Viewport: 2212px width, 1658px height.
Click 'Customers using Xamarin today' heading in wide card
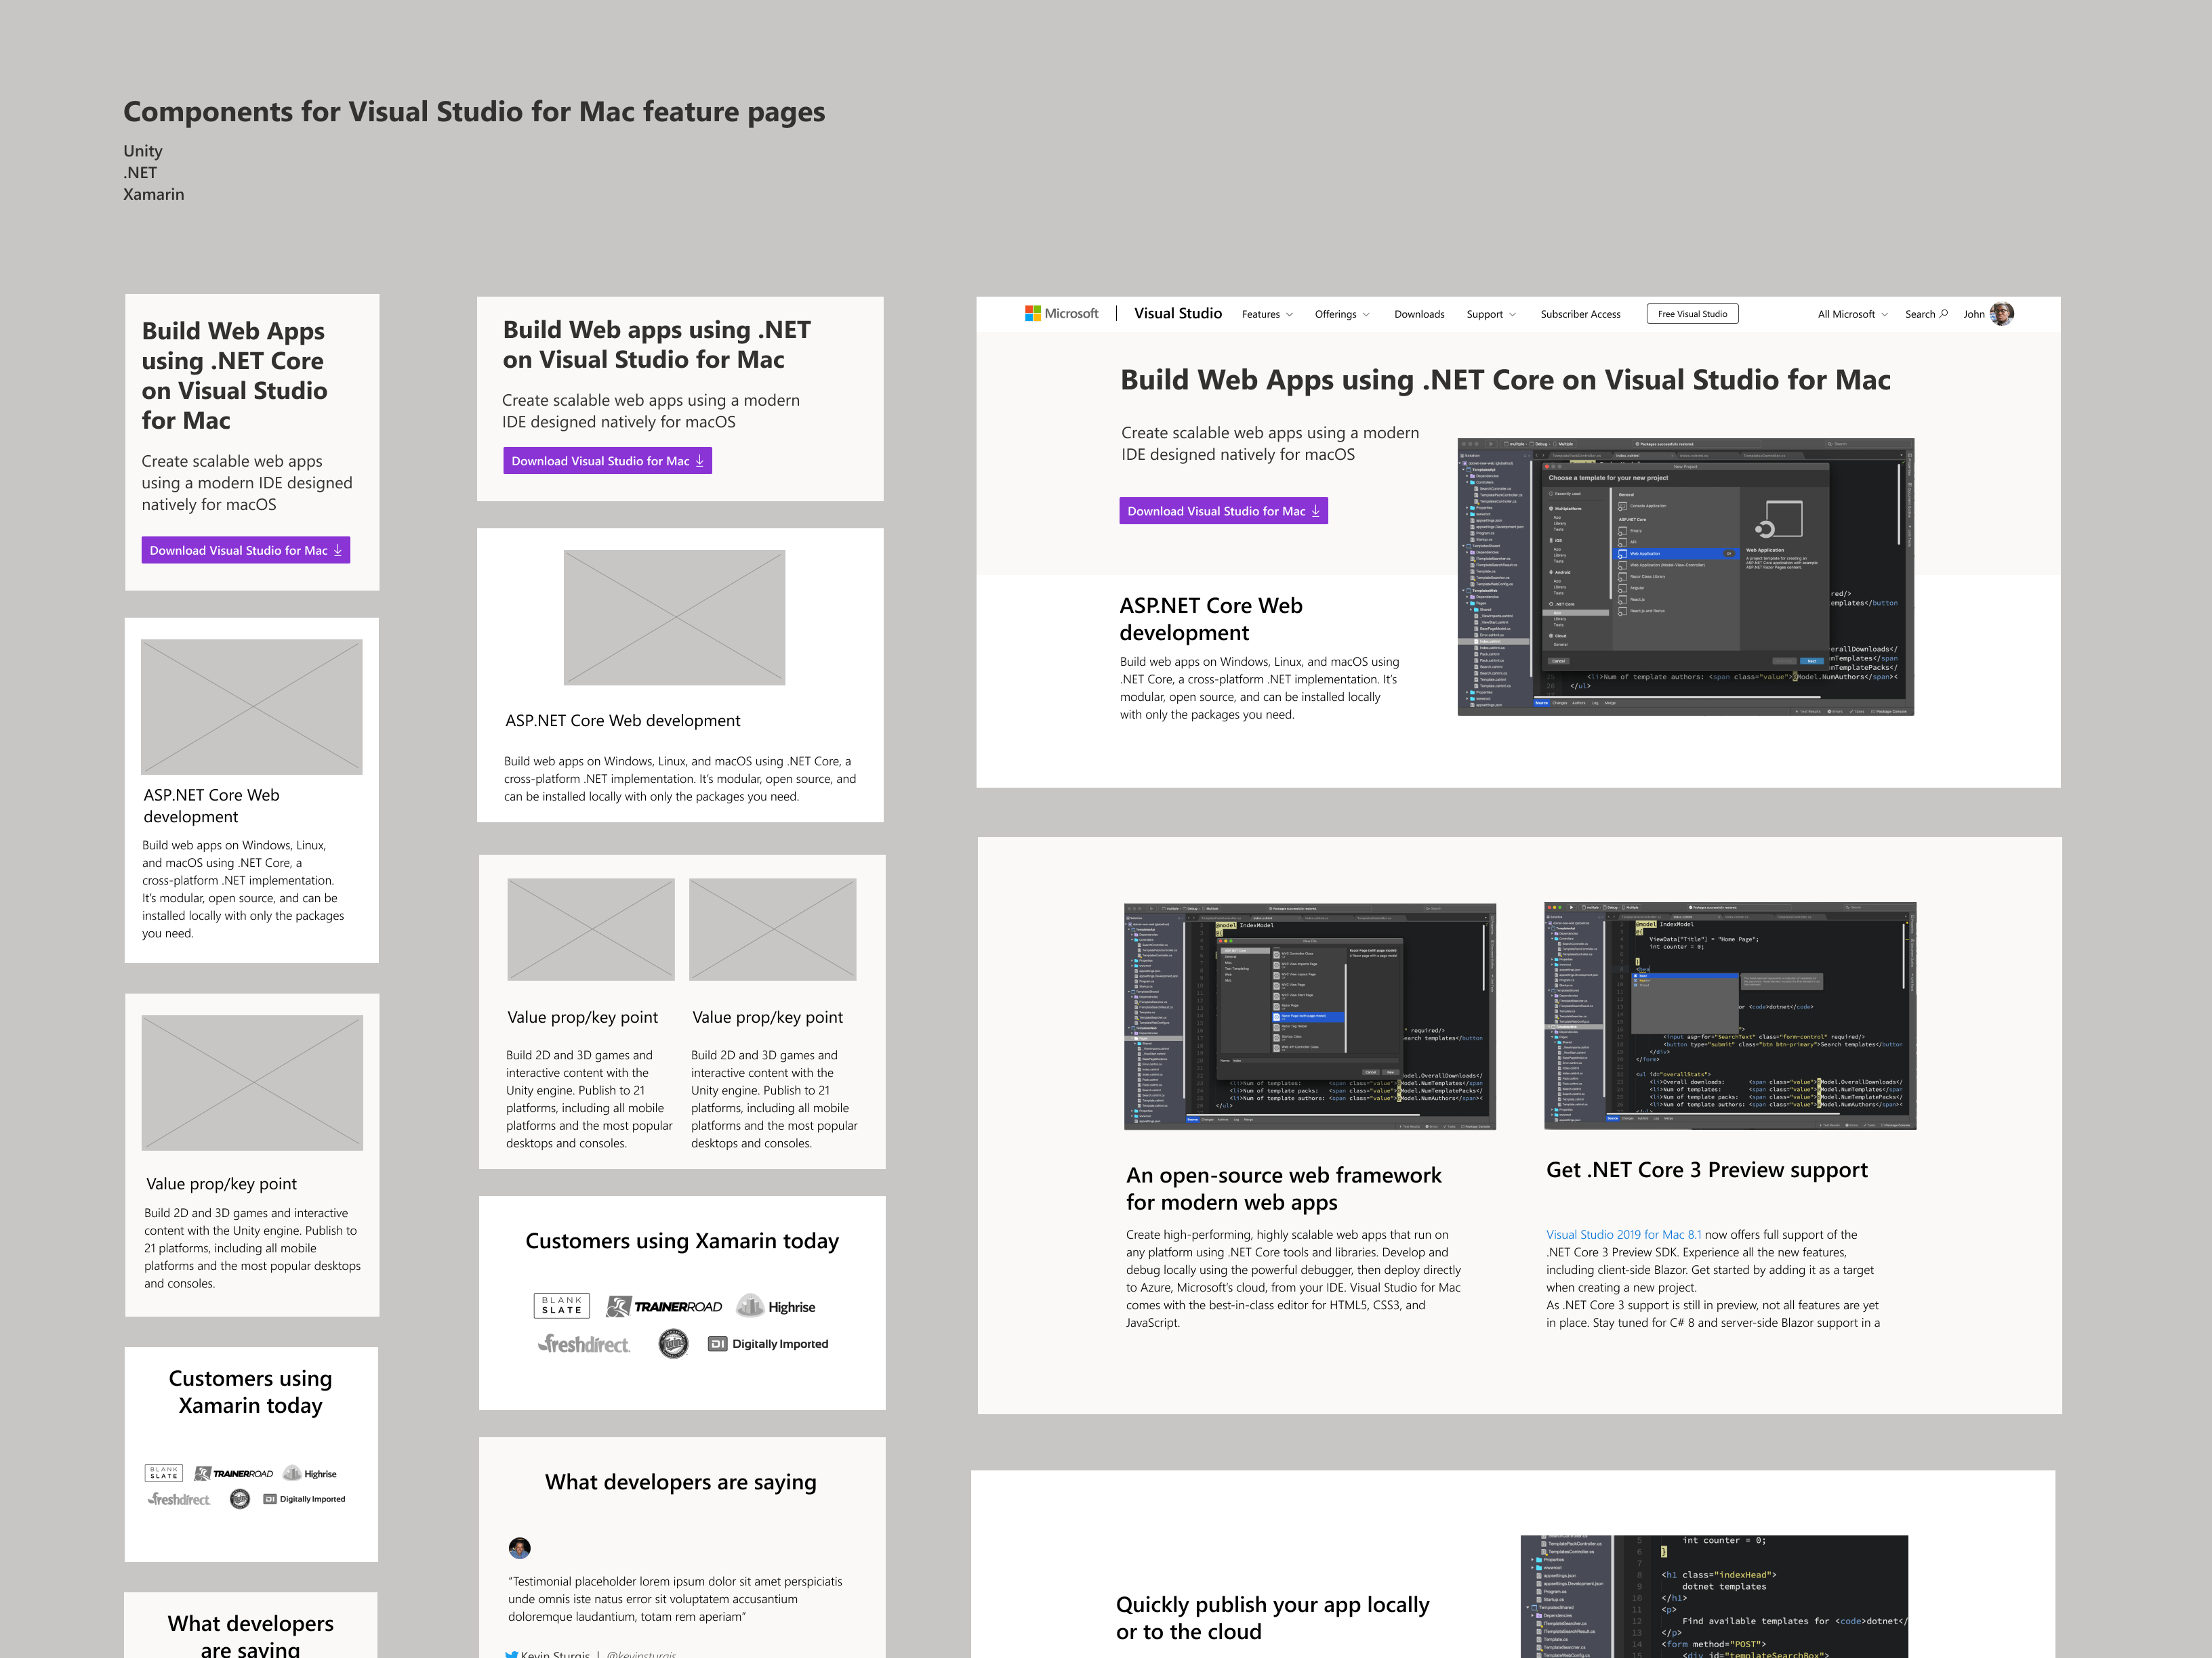[x=682, y=1241]
